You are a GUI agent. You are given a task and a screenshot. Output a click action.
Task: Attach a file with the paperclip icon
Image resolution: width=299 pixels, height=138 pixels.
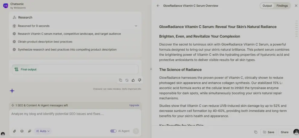click(x=14, y=131)
